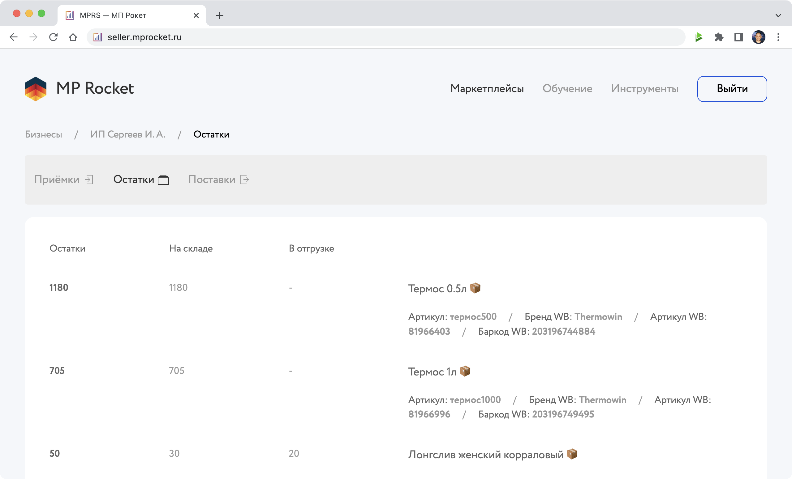Open the browser extensions puzzle icon
This screenshot has height=479, width=792.
coord(719,37)
